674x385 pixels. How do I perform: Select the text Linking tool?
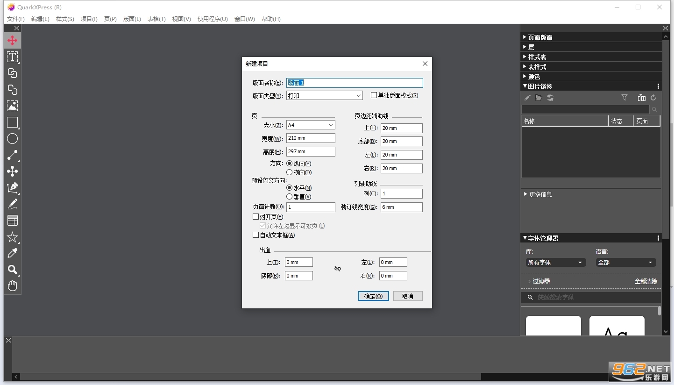click(13, 73)
